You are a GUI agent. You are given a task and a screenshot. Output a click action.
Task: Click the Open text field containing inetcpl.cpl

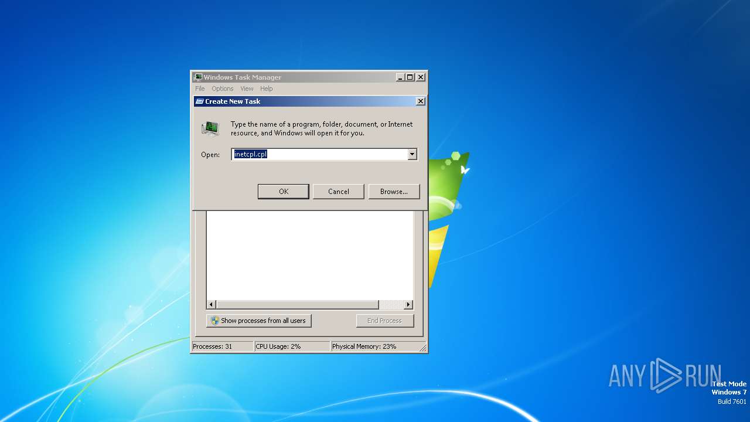(319, 154)
